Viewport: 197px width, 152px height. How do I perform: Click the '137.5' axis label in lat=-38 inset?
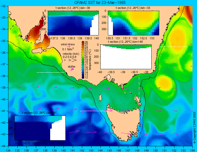pyautogui.click(x=54, y=38)
